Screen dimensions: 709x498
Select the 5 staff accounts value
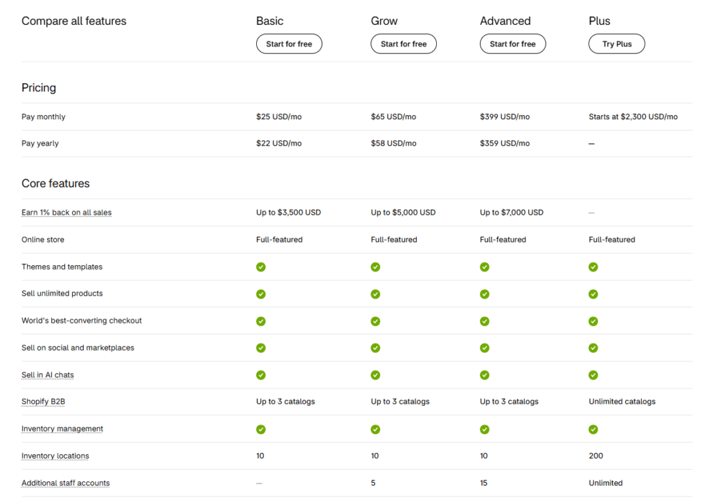(x=373, y=483)
